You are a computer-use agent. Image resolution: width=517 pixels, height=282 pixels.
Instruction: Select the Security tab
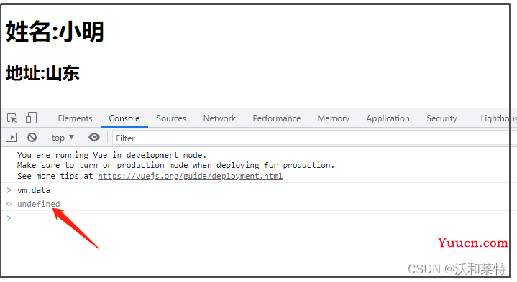441,118
